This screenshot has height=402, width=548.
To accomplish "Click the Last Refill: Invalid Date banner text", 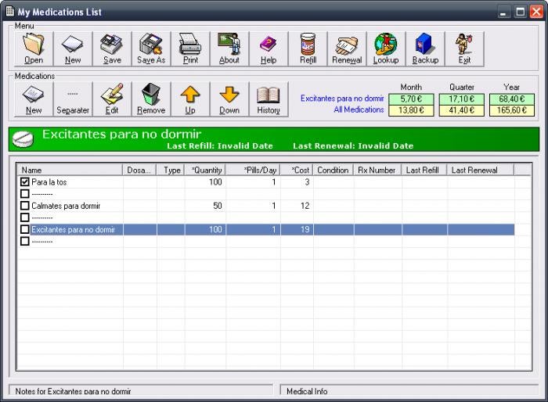I will [220, 146].
